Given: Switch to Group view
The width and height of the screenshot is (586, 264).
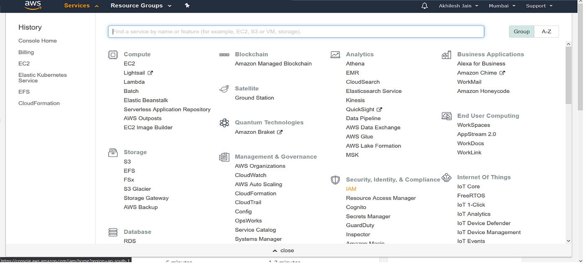Looking at the screenshot, I should (x=522, y=31).
